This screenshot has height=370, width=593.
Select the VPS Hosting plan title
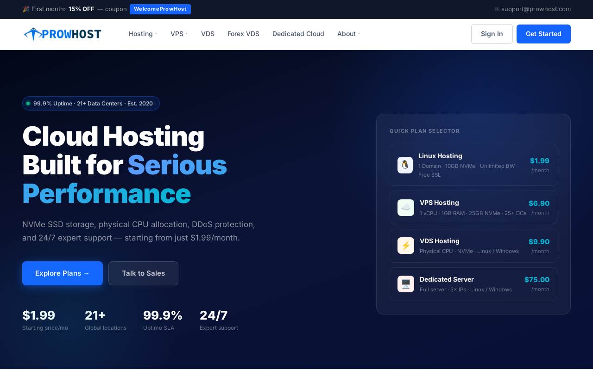439,203
